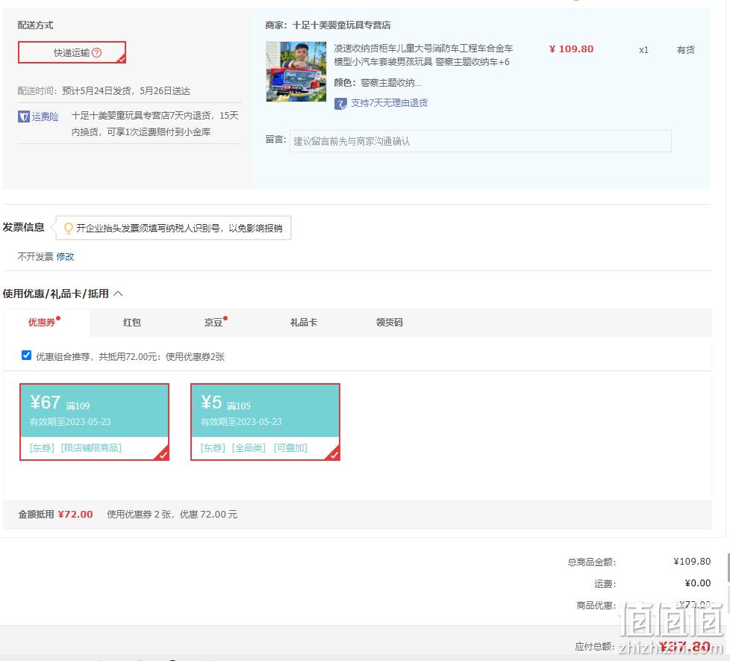Click the 不开发票 invoice status text
Viewport: 730px width, 661px height.
click(x=35, y=257)
